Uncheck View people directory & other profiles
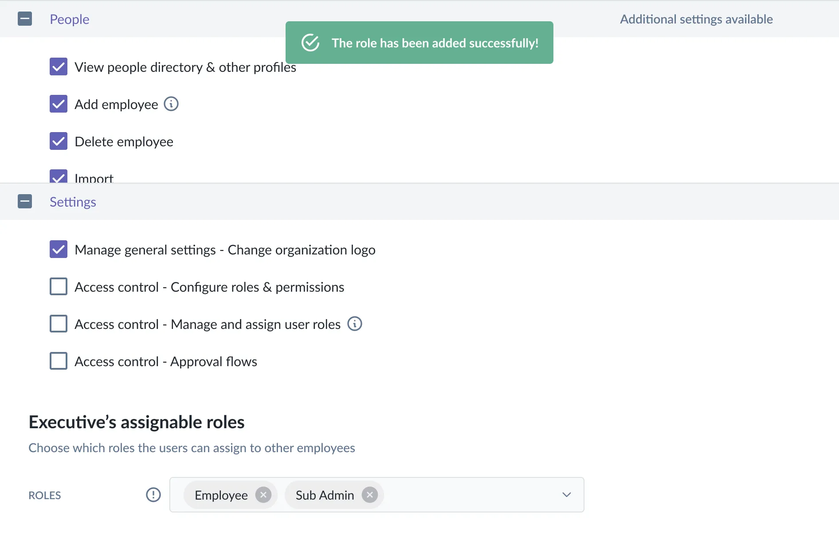This screenshot has height=555, width=839. [x=59, y=67]
